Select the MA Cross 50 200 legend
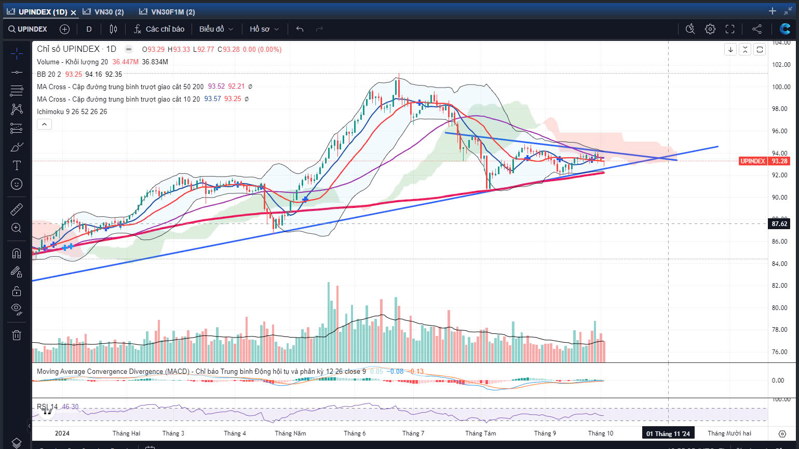Image resolution: width=799 pixels, height=449 pixels. click(120, 87)
